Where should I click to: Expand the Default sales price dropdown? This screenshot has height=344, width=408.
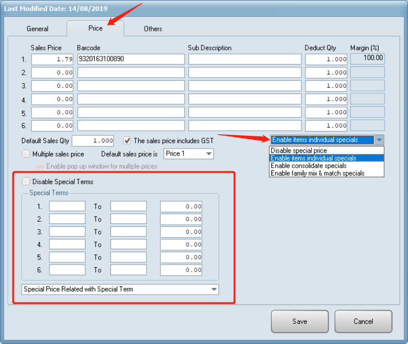208,154
